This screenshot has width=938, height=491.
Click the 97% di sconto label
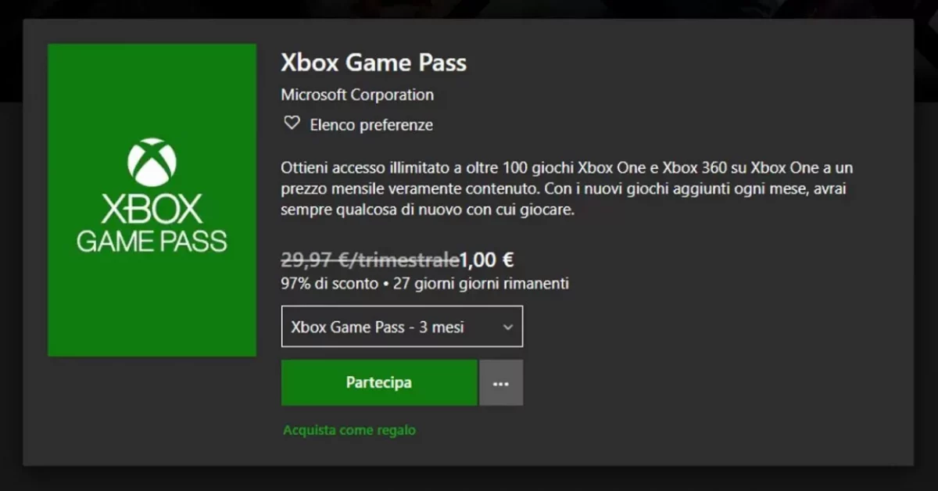click(329, 283)
